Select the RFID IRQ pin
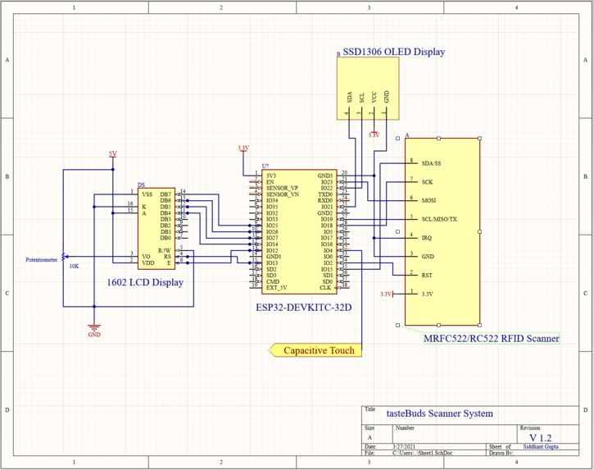 coord(427,238)
